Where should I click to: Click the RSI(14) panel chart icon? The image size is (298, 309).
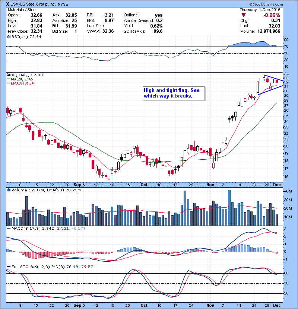[x=9, y=36]
